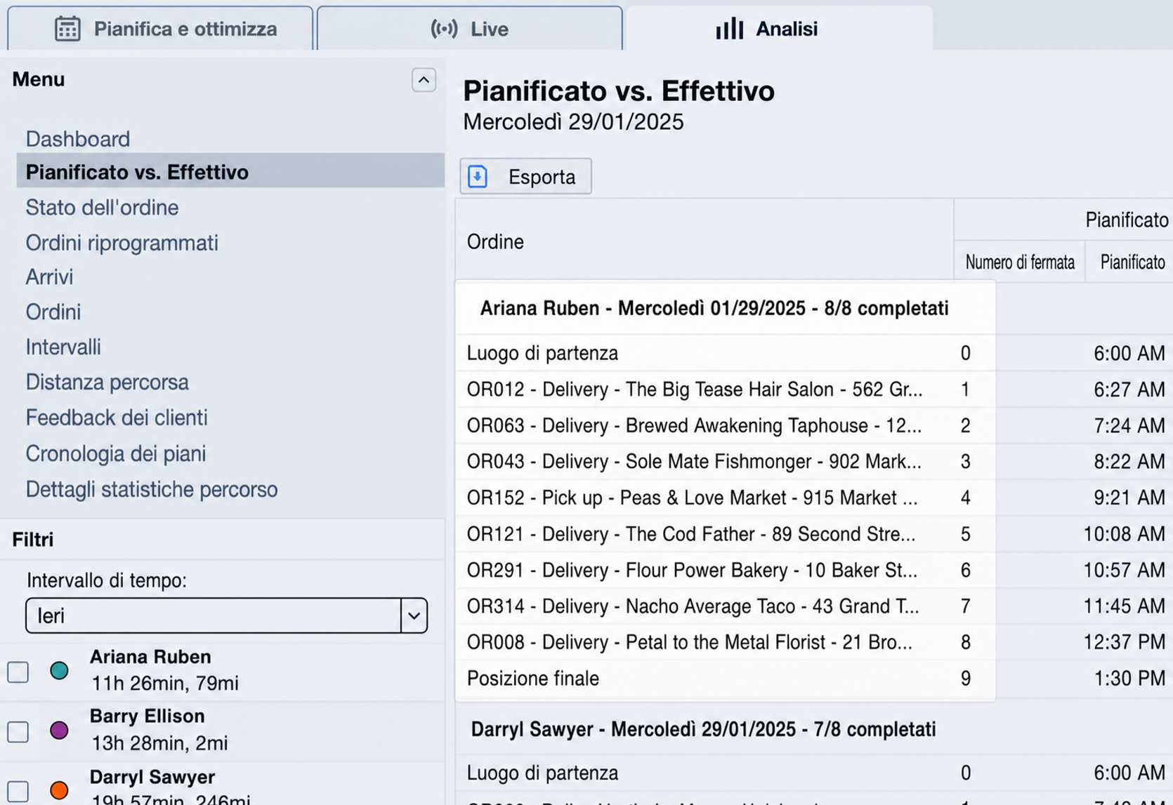Open Stato dell'ordine report
Image resolution: width=1173 pixels, height=805 pixels.
(102, 208)
